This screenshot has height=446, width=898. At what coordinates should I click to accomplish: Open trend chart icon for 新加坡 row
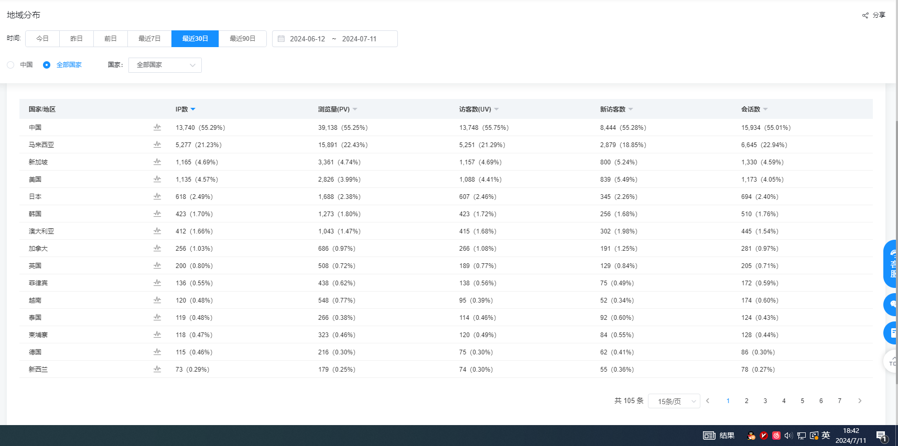(157, 162)
